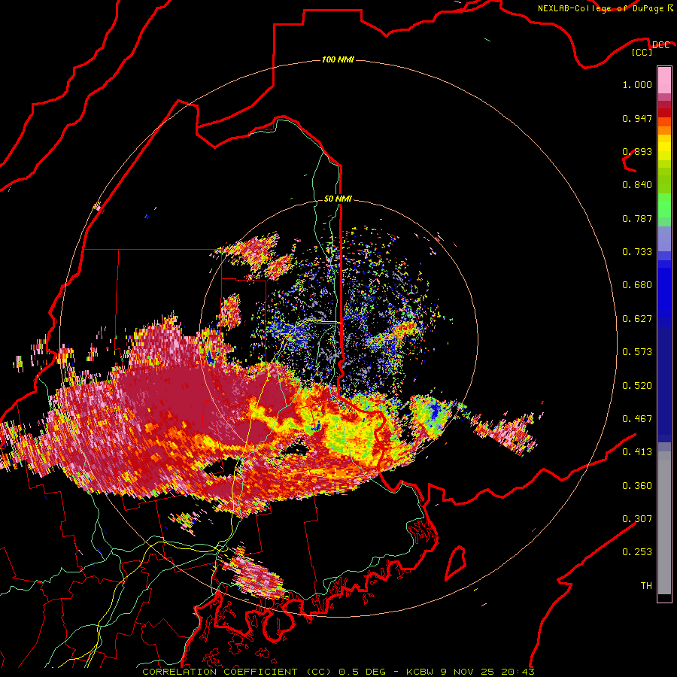Screen dimensions: 677x677
Task: Click the CORRELATION COEFFICIENT (CC) caption text
Action: click(237, 672)
